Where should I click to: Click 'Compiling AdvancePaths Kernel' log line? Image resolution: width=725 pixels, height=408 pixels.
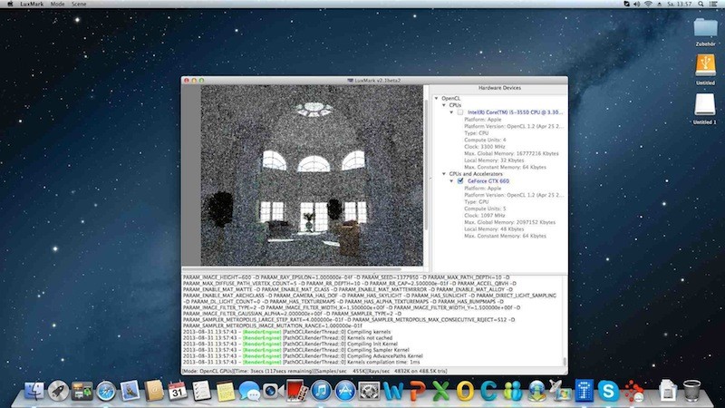coord(303,356)
